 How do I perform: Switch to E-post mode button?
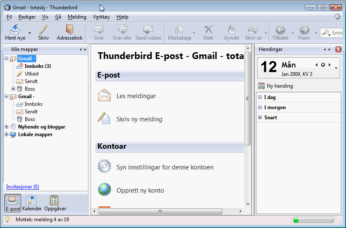pos(13,203)
